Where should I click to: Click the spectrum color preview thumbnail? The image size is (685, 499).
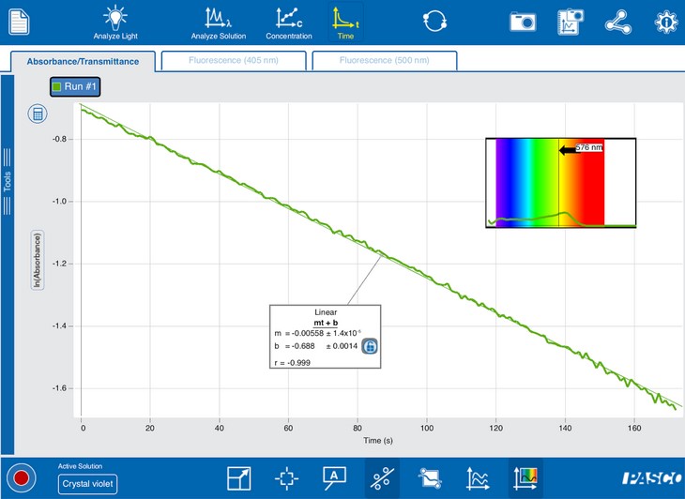(x=561, y=183)
